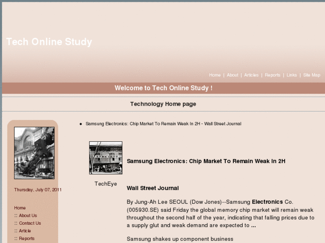Click the Welcome to Tech Online Study banner
Viewport: 325px width, 243px height.
pos(164,88)
